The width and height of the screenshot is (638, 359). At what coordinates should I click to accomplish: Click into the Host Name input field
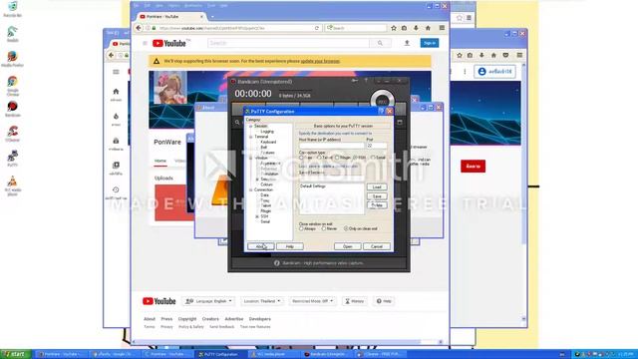coord(331,146)
